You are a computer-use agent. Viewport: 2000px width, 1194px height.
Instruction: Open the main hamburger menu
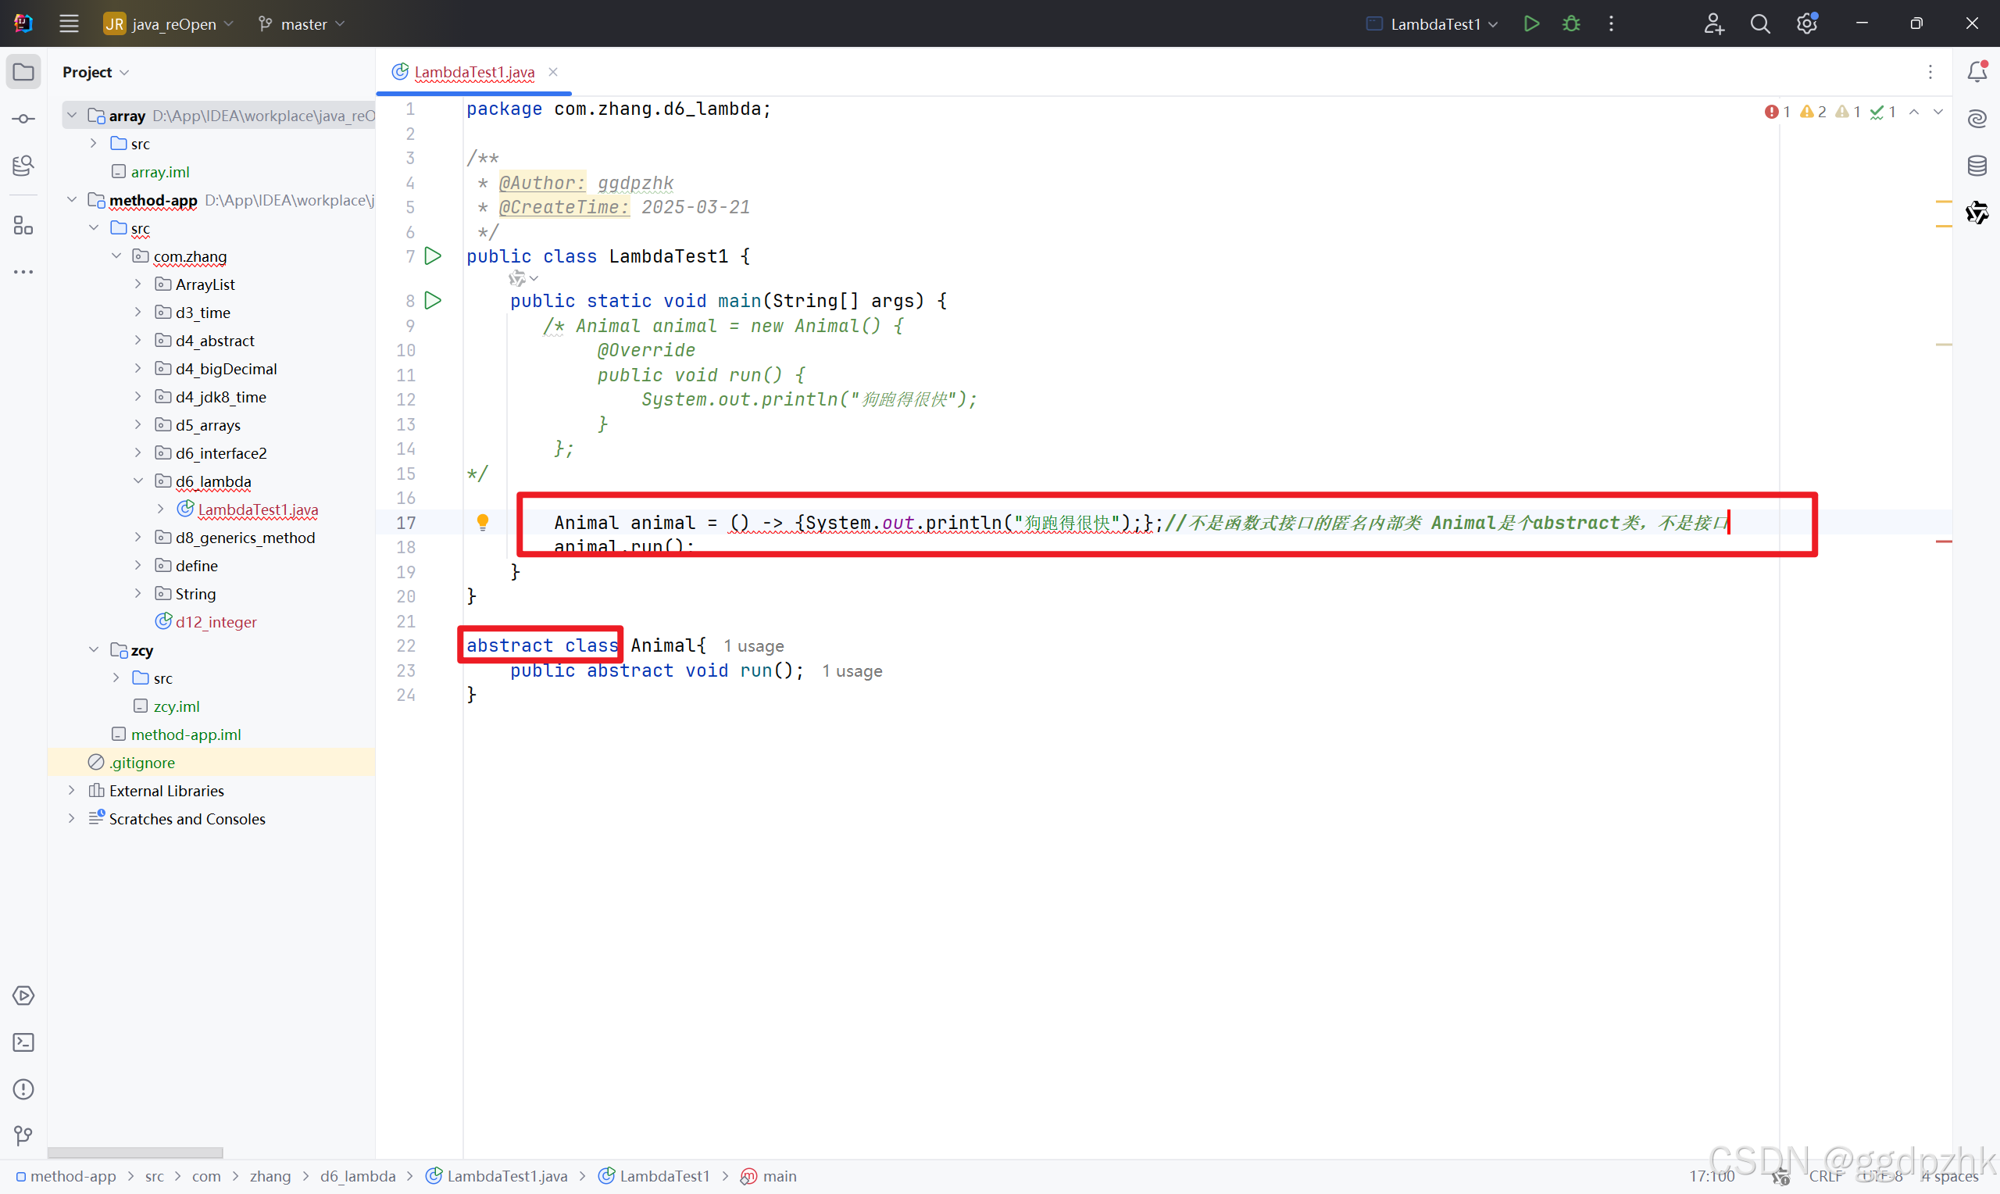pyautogui.click(x=70, y=24)
